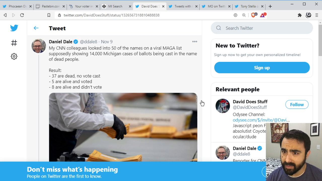The height and width of the screenshot is (181, 322).
Task: Open a new browser tab
Action: tap(270, 6)
